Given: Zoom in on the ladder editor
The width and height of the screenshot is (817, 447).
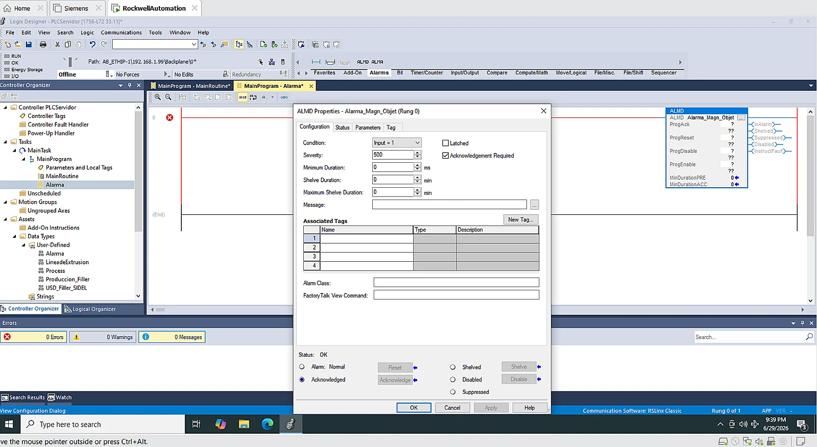Looking at the screenshot, I should click(158, 97).
